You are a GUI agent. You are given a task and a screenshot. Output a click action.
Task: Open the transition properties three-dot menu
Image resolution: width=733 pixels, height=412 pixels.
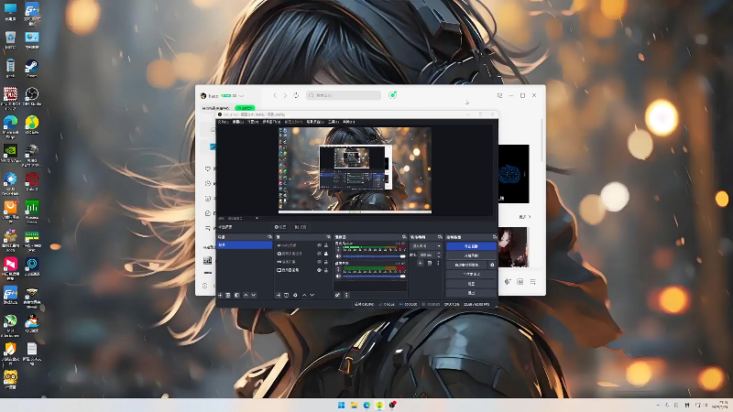point(438,264)
